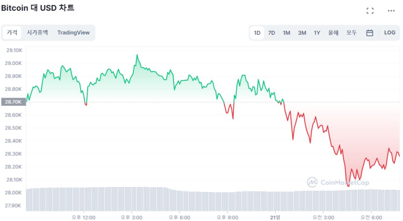
Task: Select the 1D time range
Action: [257, 33]
